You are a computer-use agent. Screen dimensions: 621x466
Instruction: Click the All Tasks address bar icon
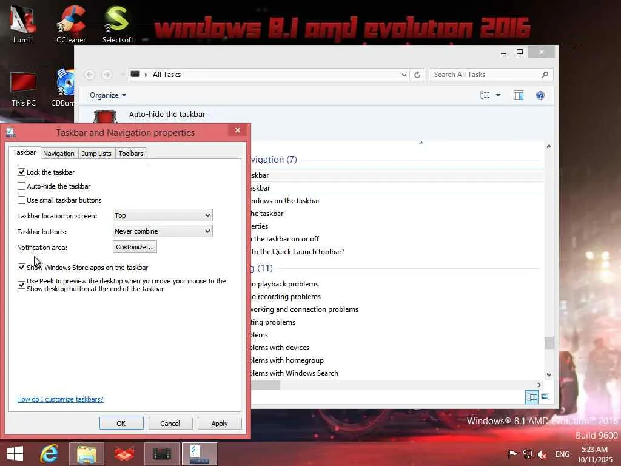135,74
